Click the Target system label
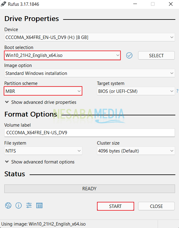Screen dimensions: 179x228 (111, 83)
